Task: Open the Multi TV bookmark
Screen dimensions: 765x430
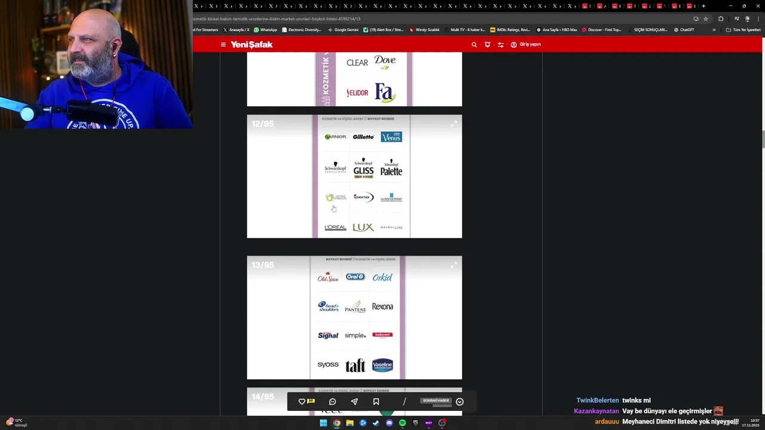Action: pyautogui.click(x=464, y=30)
